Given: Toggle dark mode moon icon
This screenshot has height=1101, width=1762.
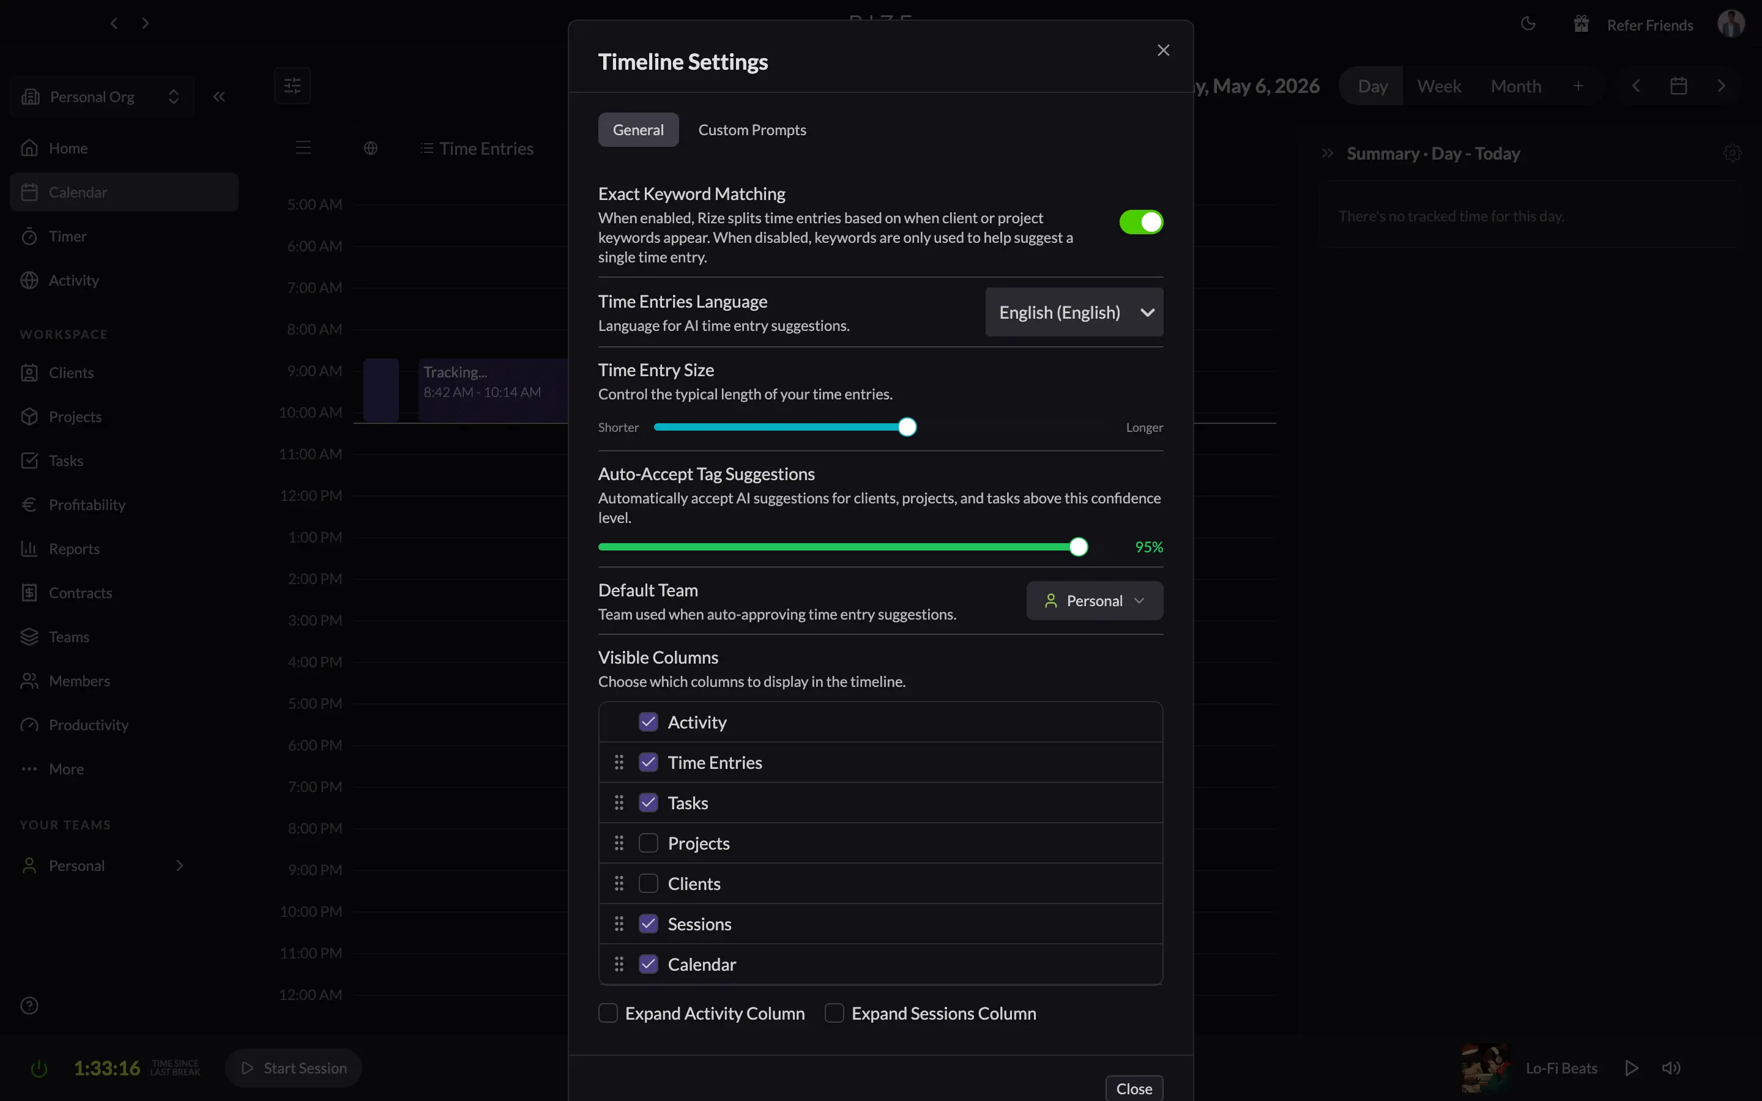Looking at the screenshot, I should 1528,24.
